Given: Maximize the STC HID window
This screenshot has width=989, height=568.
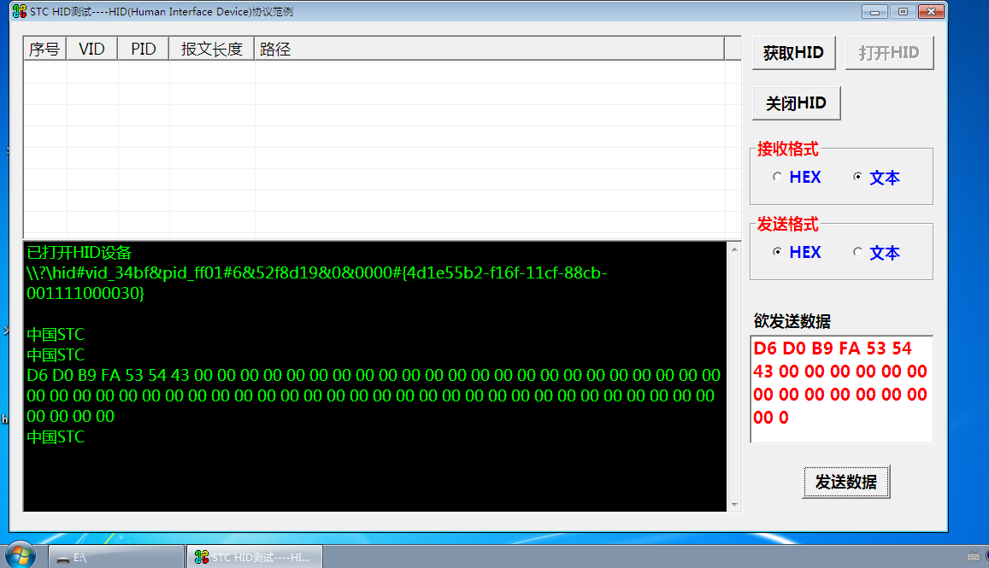Looking at the screenshot, I should [x=903, y=11].
